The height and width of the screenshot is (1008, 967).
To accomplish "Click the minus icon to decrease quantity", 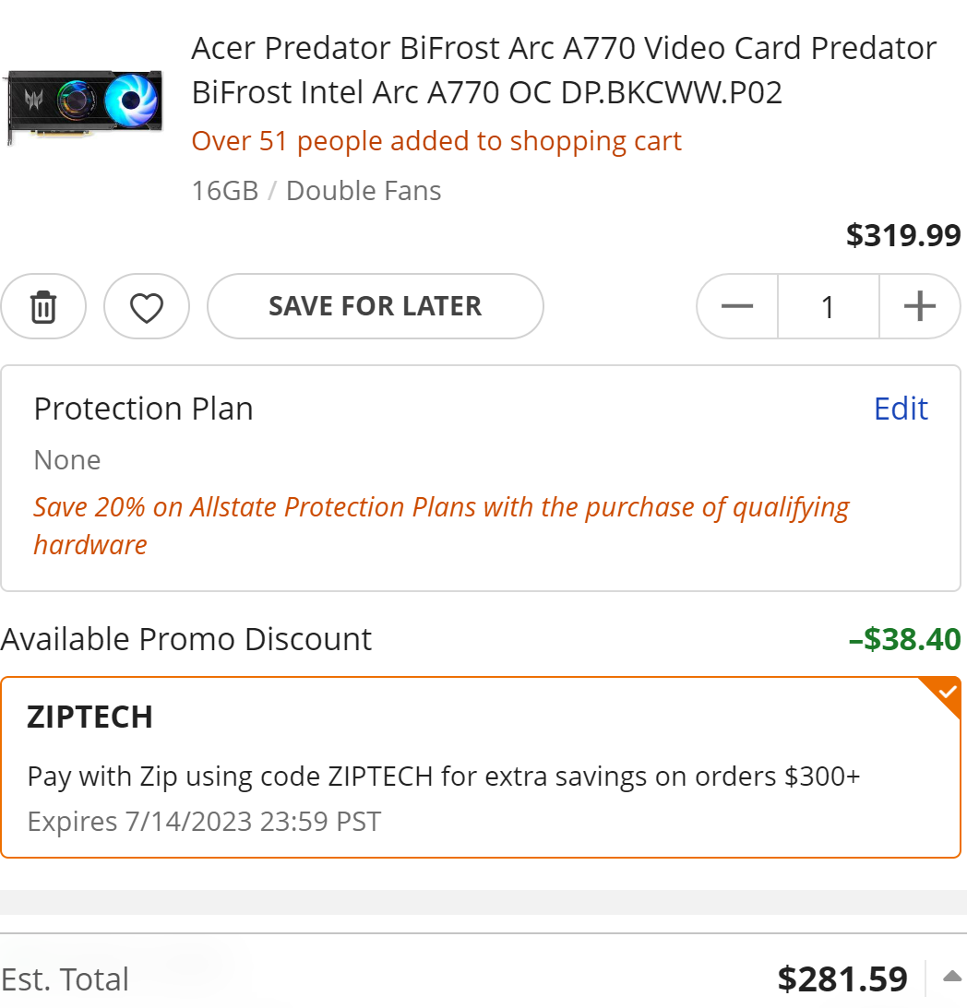I will point(735,306).
